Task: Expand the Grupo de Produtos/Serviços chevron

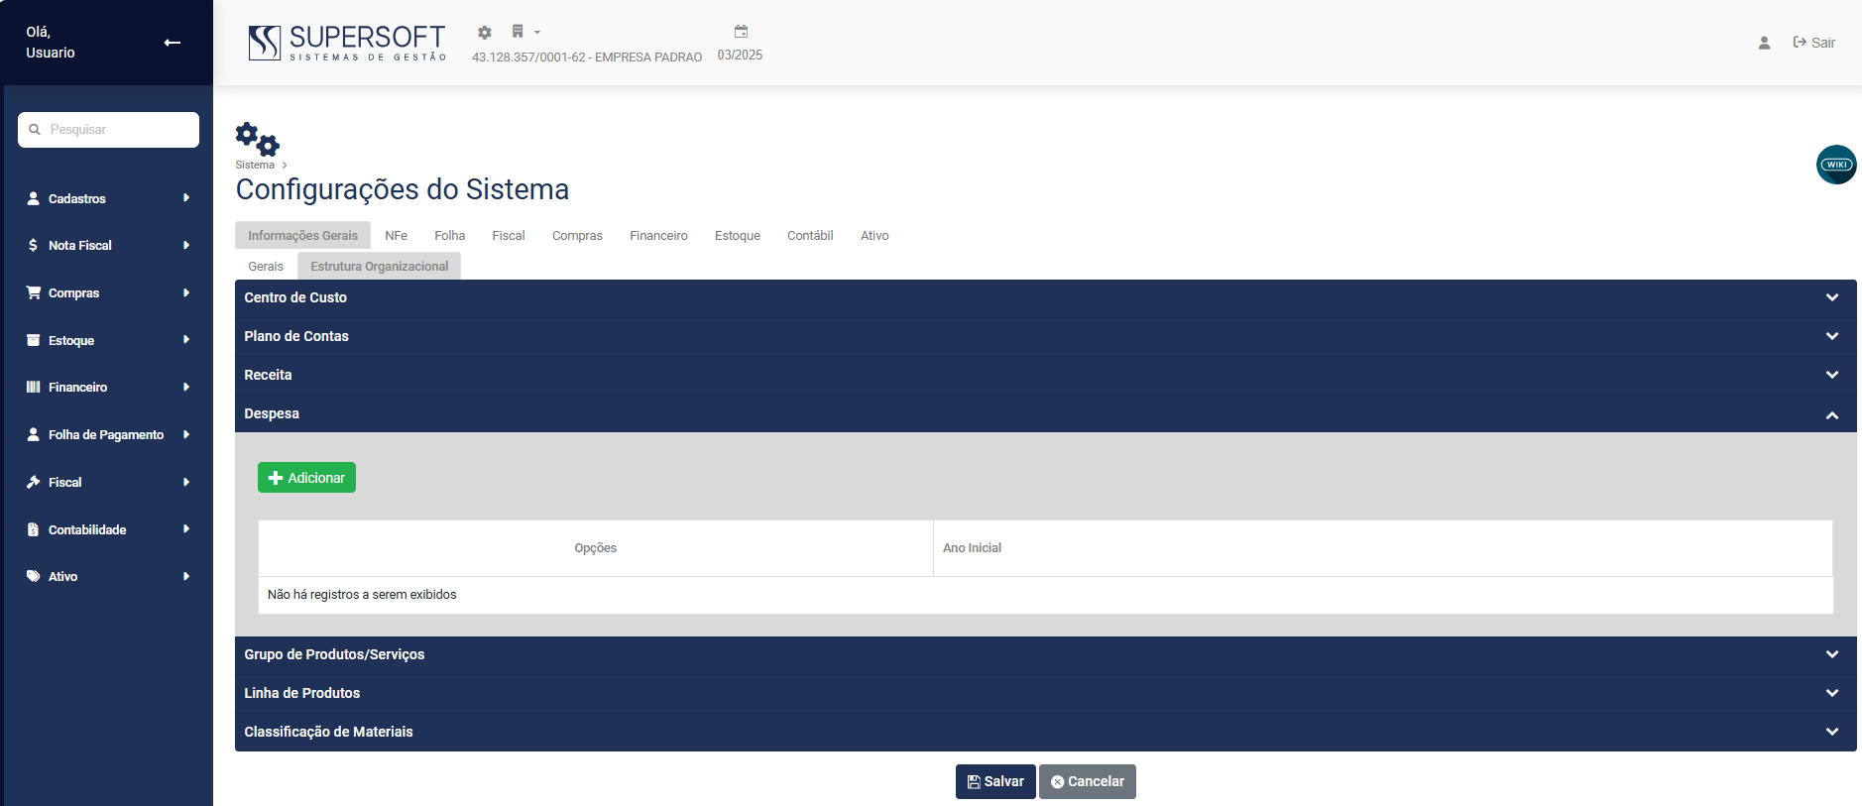Action: pyautogui.click(x=1832, y=654)
